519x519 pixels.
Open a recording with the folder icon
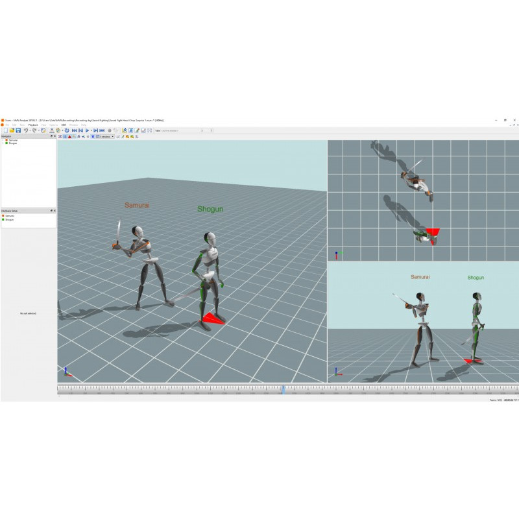click(x=12, y=130)
